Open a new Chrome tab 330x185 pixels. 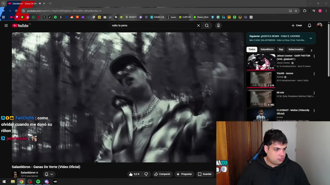[x=50, y=4]
